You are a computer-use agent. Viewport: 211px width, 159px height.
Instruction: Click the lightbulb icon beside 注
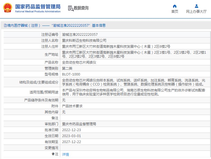pos(53,154)
